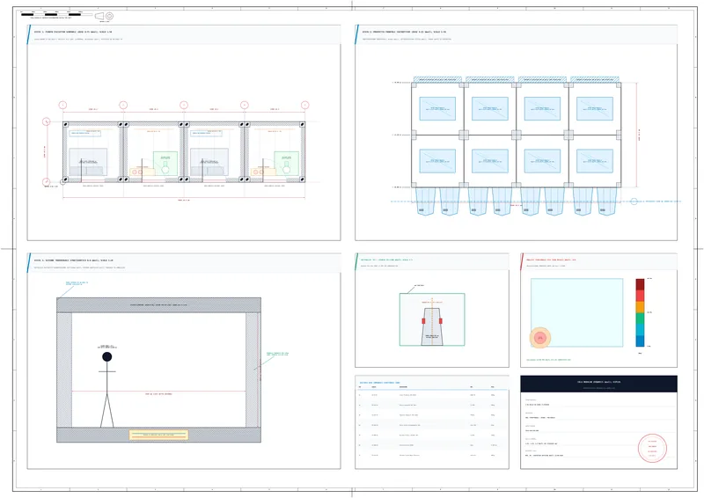Pick the dark blue legend color segment
This screenshot has width=704, height=498.
pos(640,341)
